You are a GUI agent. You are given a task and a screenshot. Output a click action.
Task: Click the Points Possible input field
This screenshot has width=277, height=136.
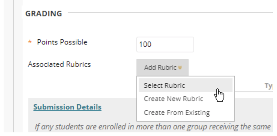(165, 45)
